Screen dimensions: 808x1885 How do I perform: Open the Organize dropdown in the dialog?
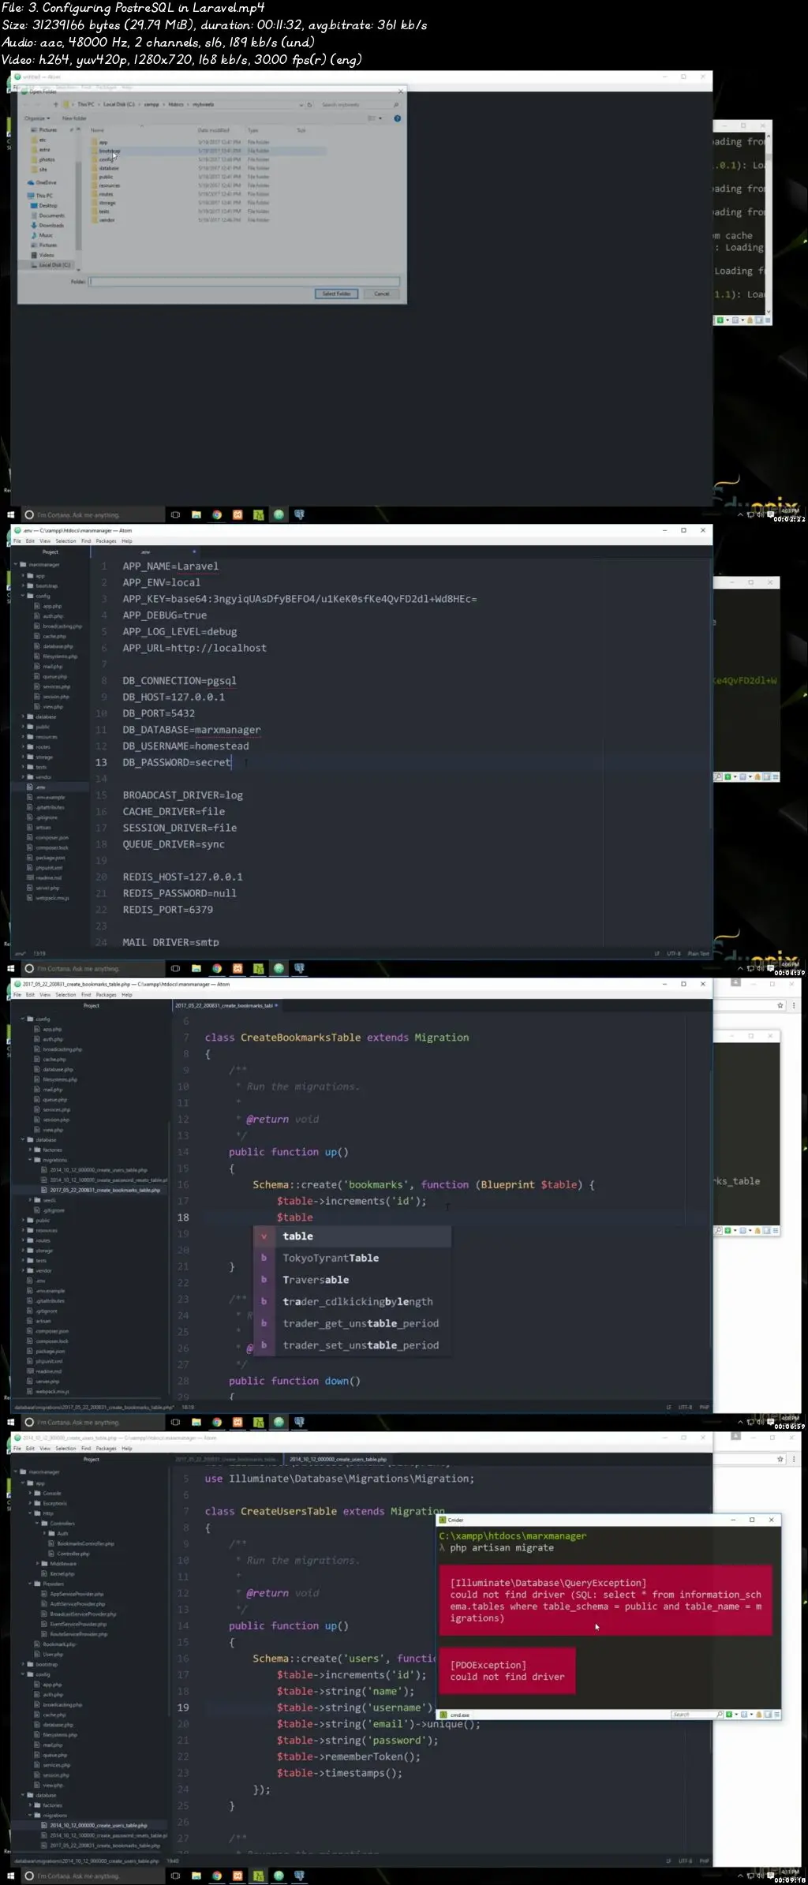click(x=37, y=118)
